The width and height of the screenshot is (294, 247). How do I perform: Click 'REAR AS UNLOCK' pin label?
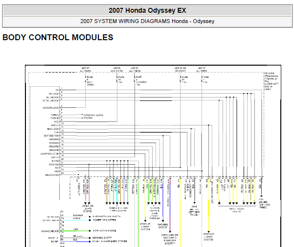[50, 231]
